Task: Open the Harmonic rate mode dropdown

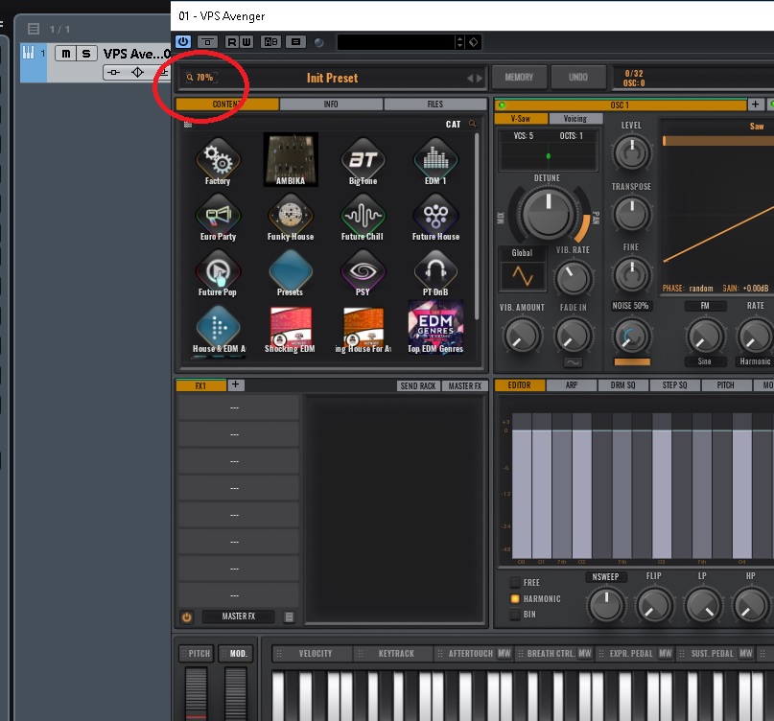Action: 755,361
